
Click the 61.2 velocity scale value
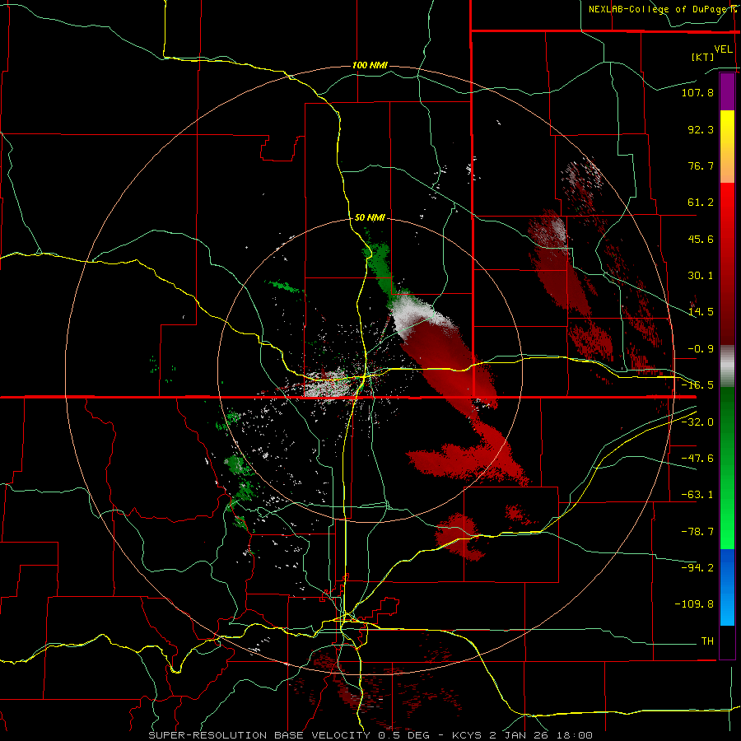pos(701,203)
